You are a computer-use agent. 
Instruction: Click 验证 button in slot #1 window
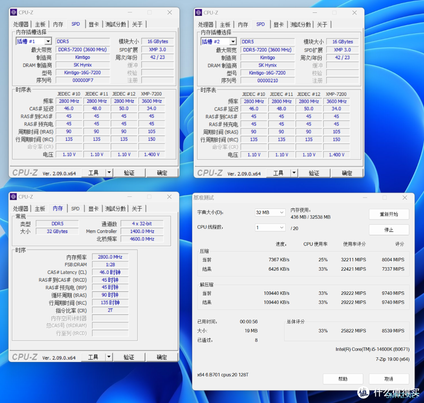(x=129, y=172)
